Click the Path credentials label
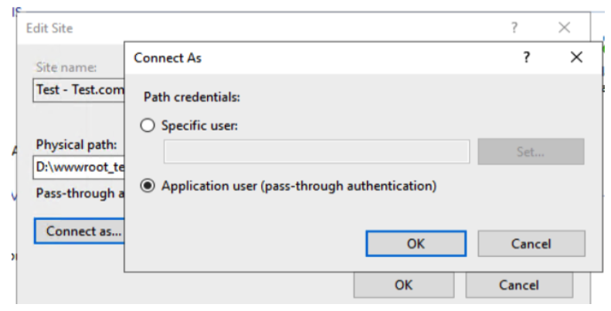 pos(192,98)
